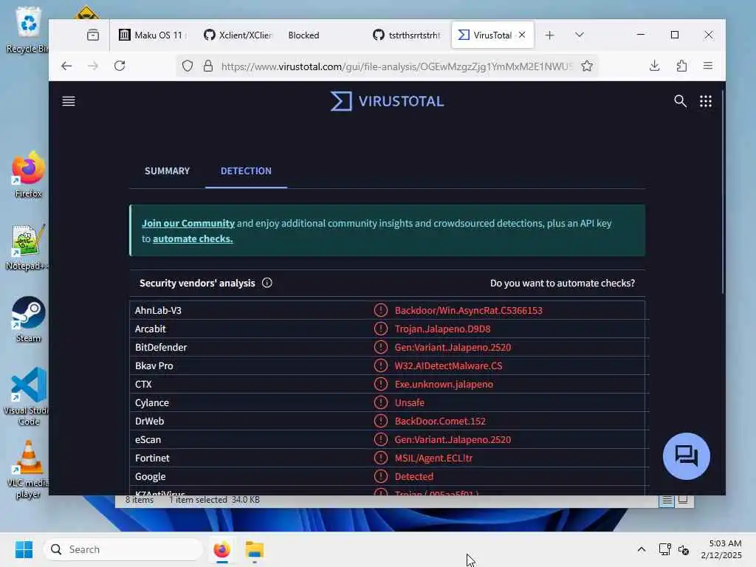Open the VirusTotal search icon
Viewport: 756px width, 567px height.
point(680,100)
